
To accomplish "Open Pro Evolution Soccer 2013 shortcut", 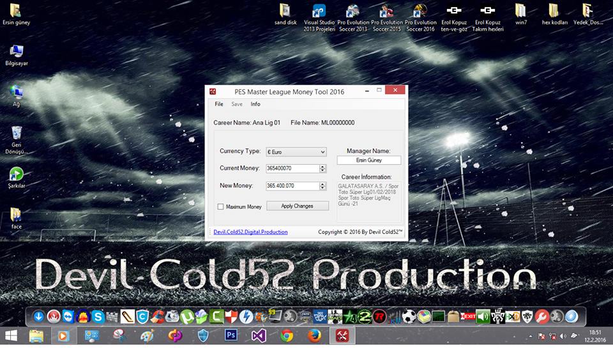I will (x=352, y=18).
